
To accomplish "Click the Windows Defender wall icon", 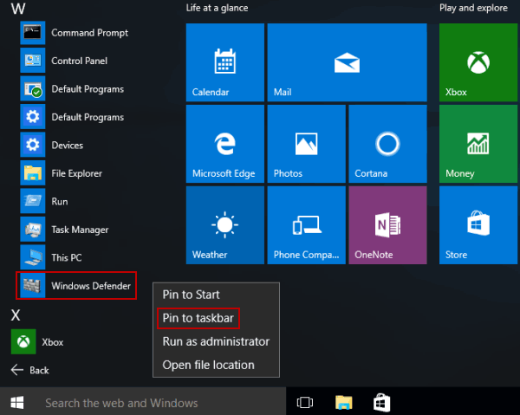I will pos(33,286).
